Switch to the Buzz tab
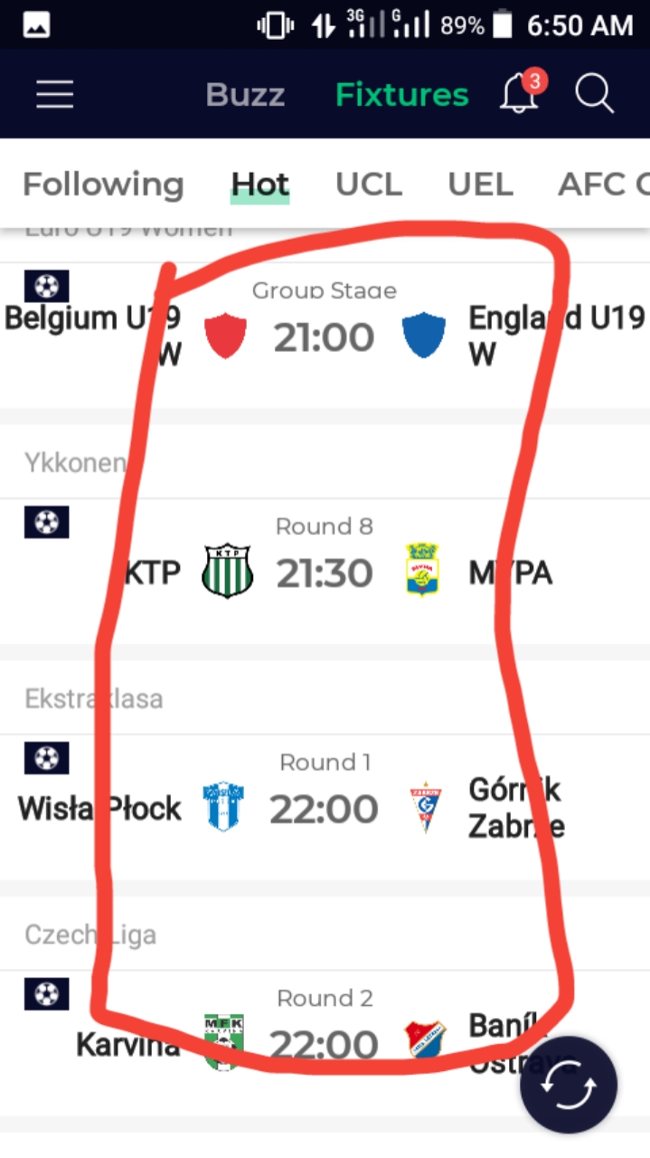Image resolution: width=650 pixels, height=1158 pixels. coord(245,95)
